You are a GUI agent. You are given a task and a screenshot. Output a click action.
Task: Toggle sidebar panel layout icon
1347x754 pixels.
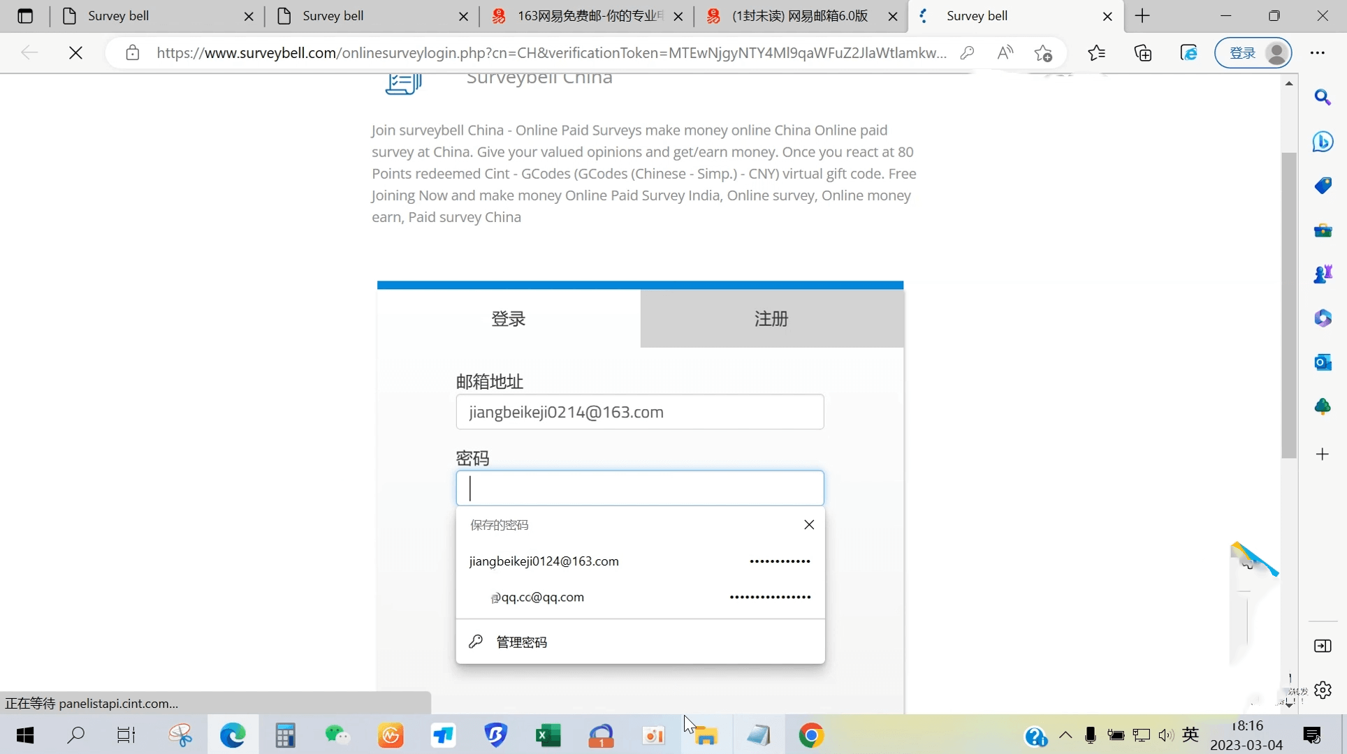(1323, 646)
